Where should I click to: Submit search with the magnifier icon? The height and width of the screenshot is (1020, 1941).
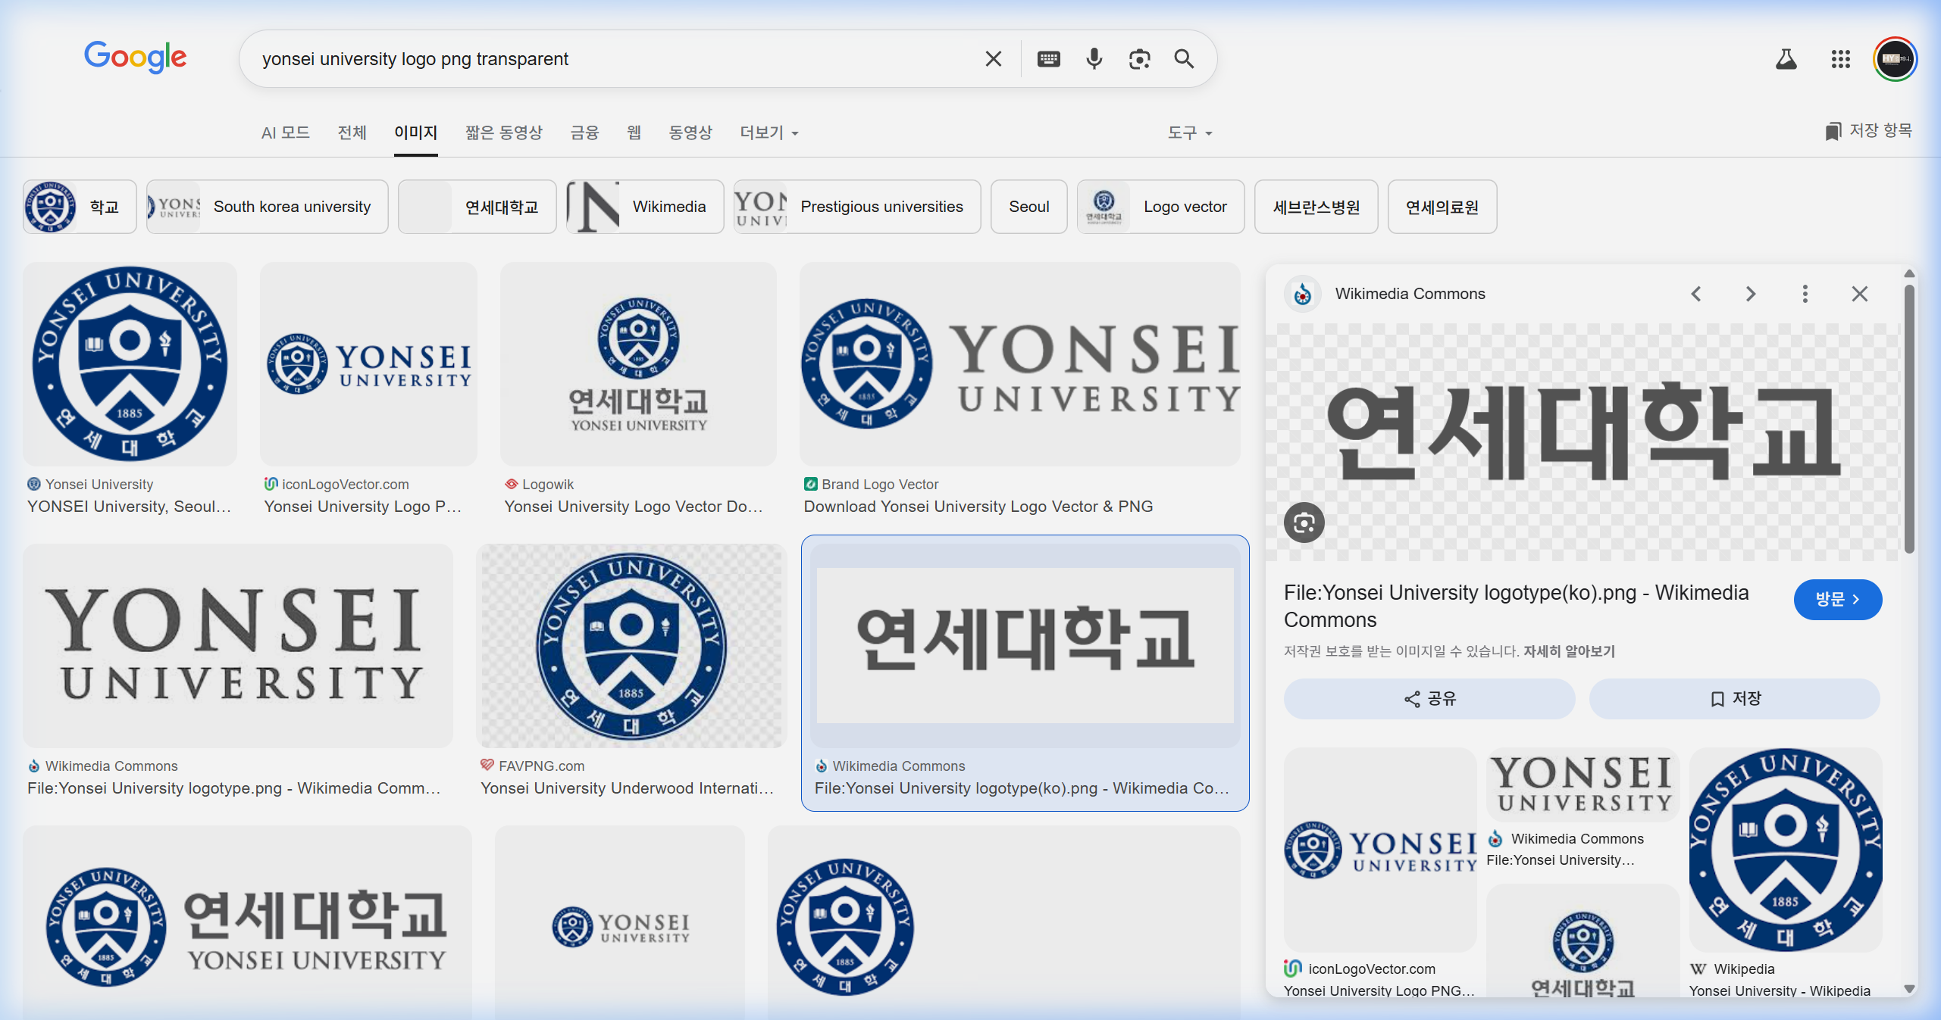1184,59
